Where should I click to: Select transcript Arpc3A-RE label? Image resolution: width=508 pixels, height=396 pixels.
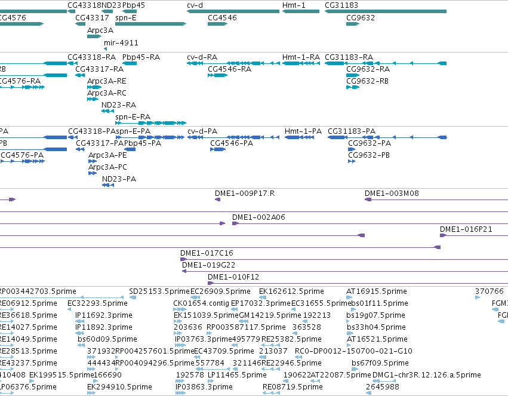[107, 81]
